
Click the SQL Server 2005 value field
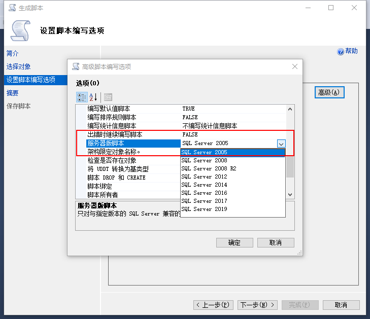(229, 144)
